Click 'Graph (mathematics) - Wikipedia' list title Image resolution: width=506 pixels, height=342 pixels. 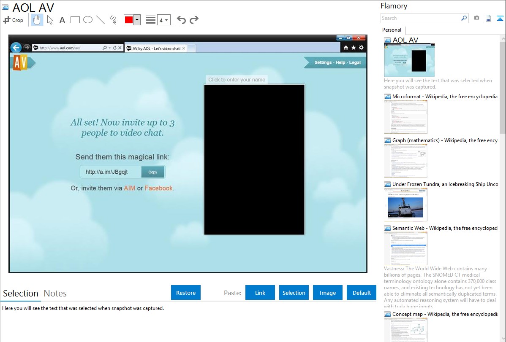pos(445,140)
